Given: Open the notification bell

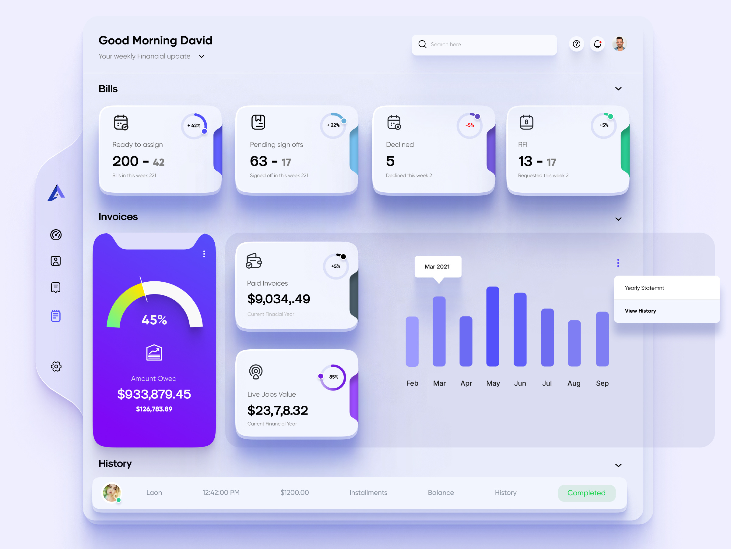Looking at the screenshot, I should click(x=597, y=44).
